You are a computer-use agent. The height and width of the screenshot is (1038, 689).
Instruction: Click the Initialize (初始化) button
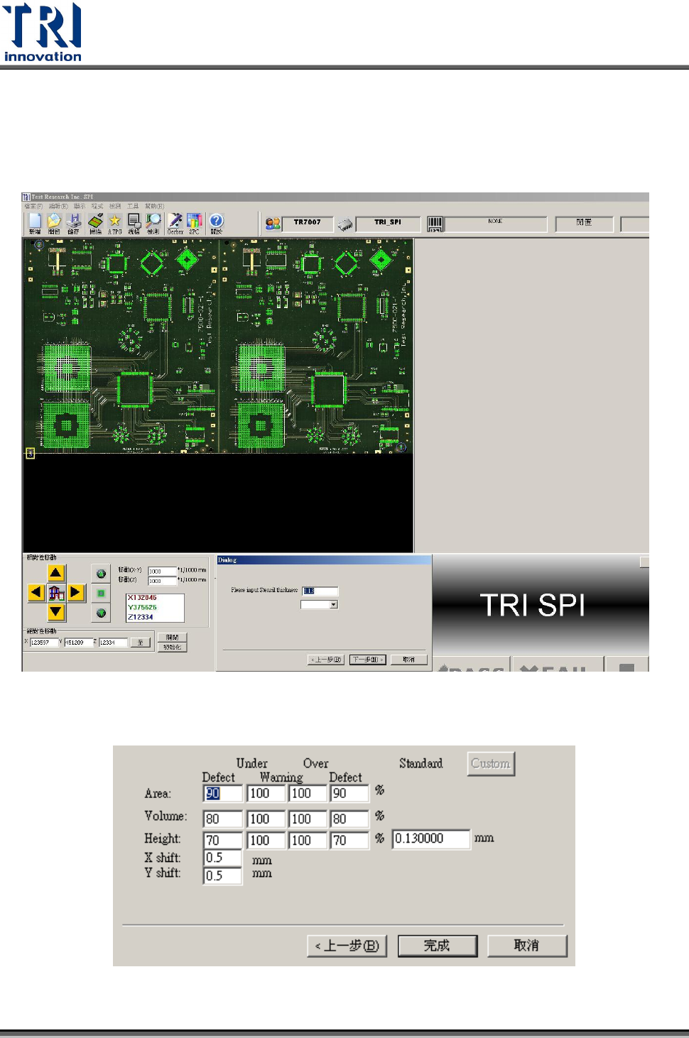point(172,647)
